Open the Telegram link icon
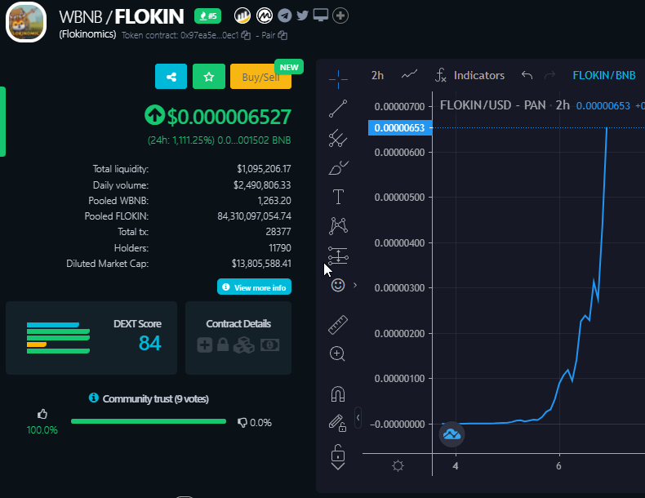This screenshot has width=645, height=498. tap(285, 16)
